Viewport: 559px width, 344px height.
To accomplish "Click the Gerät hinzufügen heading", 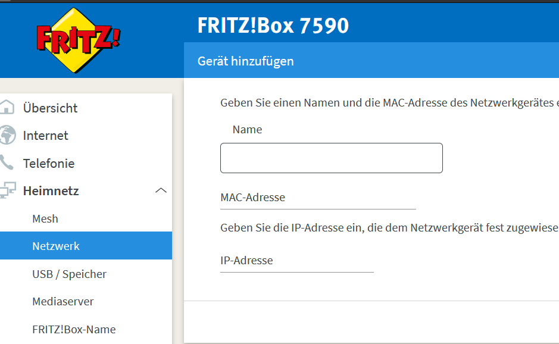I will (x=246, y=61).
